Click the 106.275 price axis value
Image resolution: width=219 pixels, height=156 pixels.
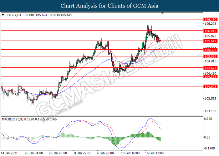[210, 24]
